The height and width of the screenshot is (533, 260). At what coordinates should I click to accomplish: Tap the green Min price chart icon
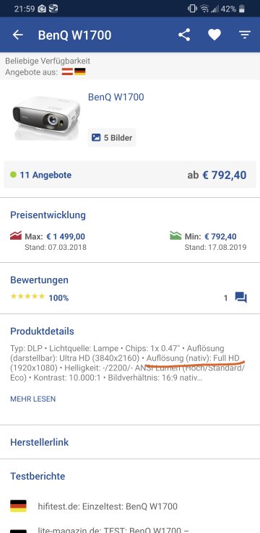pyautogui.click(x=175, y=235)
